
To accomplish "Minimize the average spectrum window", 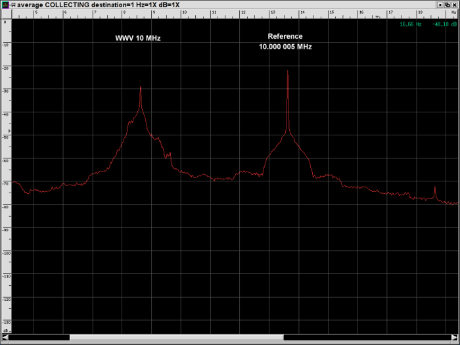I will point(440,5).
